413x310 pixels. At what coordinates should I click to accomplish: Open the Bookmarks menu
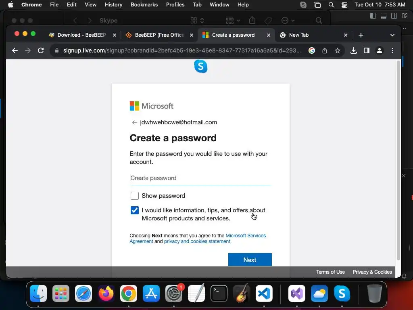pos(144,4)
